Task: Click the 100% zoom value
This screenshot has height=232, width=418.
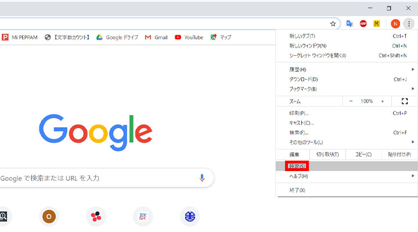Action: coord(366,101)
